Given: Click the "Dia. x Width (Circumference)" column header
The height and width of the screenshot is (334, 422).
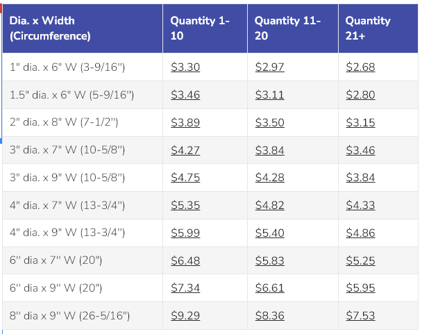Looking at the screenshot, I should coord(50,28).
